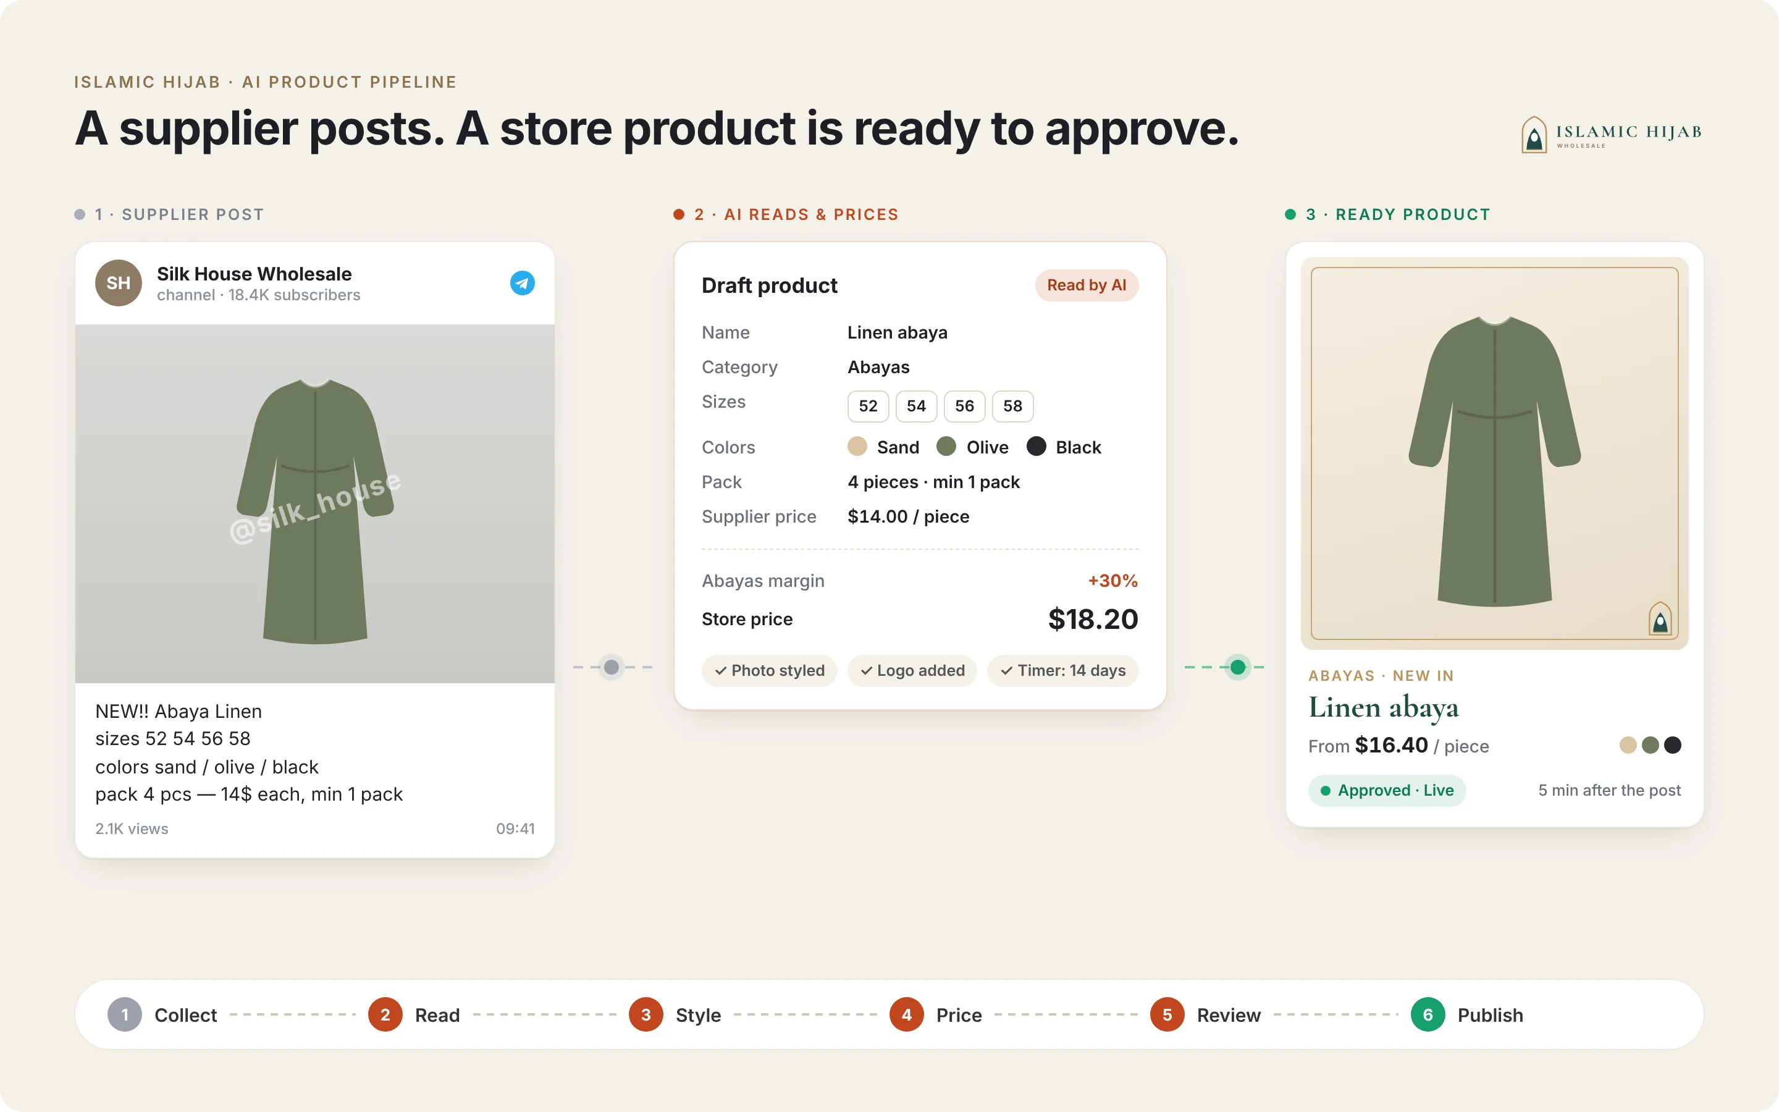The height and width of the screenshot is (1112, 1779).
Task: Select step 5 Review circle
Action: click(1167, 1015)
